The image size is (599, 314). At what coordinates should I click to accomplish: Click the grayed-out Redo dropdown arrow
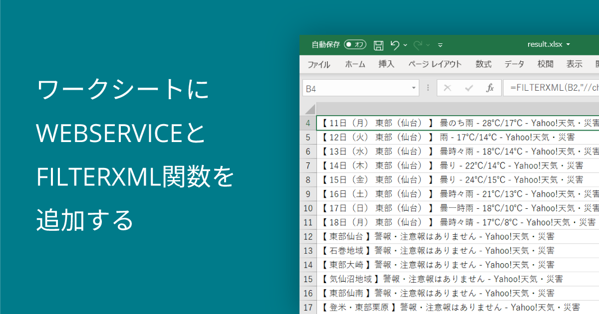click(428, 45)
